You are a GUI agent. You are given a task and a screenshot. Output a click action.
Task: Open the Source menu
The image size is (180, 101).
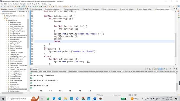(x=10, y=4)
